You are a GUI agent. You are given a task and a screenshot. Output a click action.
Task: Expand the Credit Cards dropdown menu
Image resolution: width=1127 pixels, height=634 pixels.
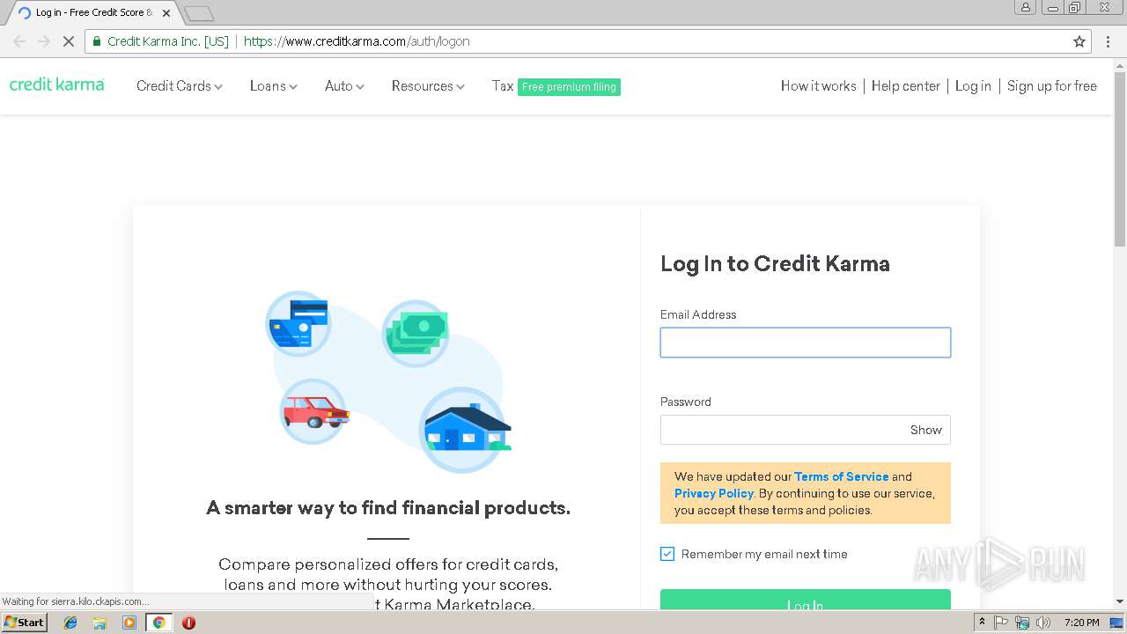pyautogui.click(x=180, y=86)
